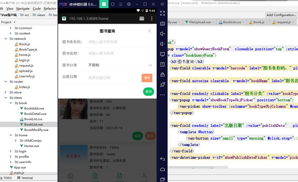Switch to FileUpload.vue tab
The image size is (298, 182).
(200, 22)
